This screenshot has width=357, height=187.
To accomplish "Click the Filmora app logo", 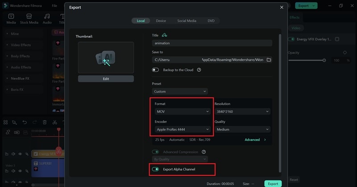I will (5, 5).
